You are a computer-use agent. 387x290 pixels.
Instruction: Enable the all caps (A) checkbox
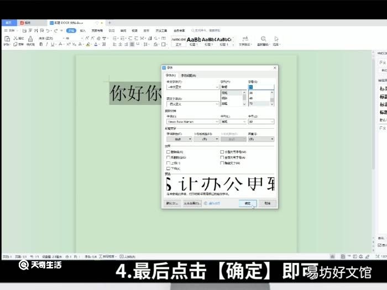coord(222,157)
